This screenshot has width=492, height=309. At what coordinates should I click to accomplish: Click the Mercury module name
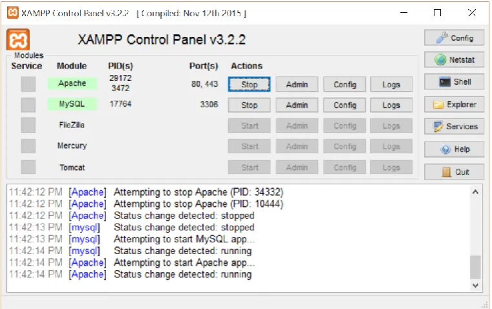tap(72, 145)
